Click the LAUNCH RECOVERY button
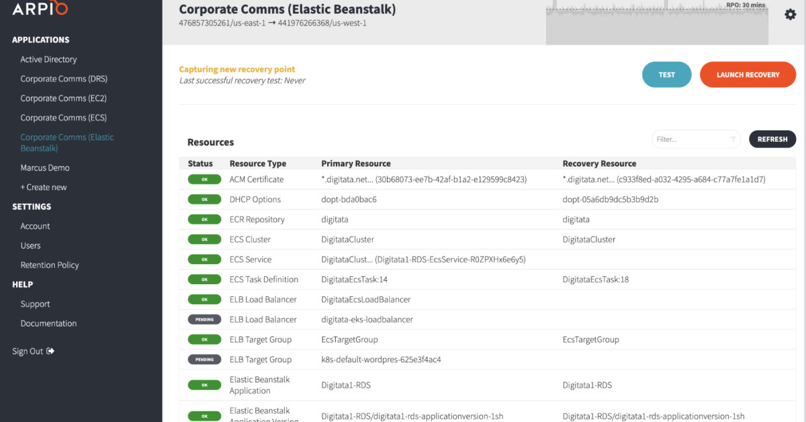 (x=748, y=75)
